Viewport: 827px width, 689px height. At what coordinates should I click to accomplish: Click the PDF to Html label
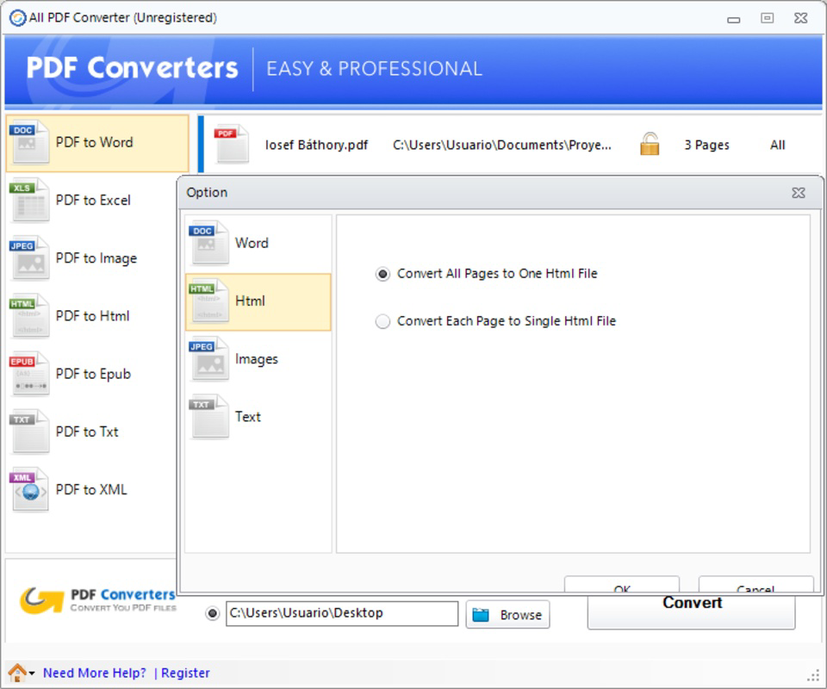point(93,316)
